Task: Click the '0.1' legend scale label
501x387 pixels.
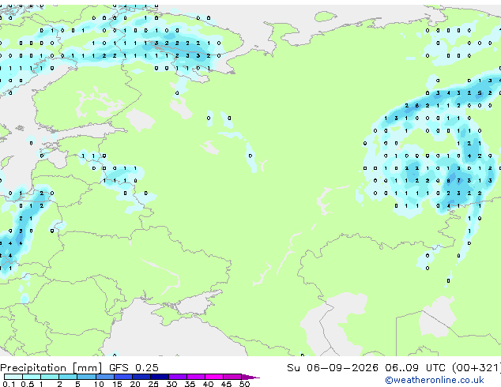Action: (9, 384)
